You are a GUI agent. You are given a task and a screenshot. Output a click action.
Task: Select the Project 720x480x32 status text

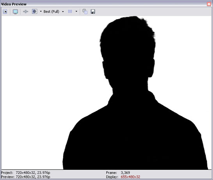pyautogui.click(x=25, y=173)
